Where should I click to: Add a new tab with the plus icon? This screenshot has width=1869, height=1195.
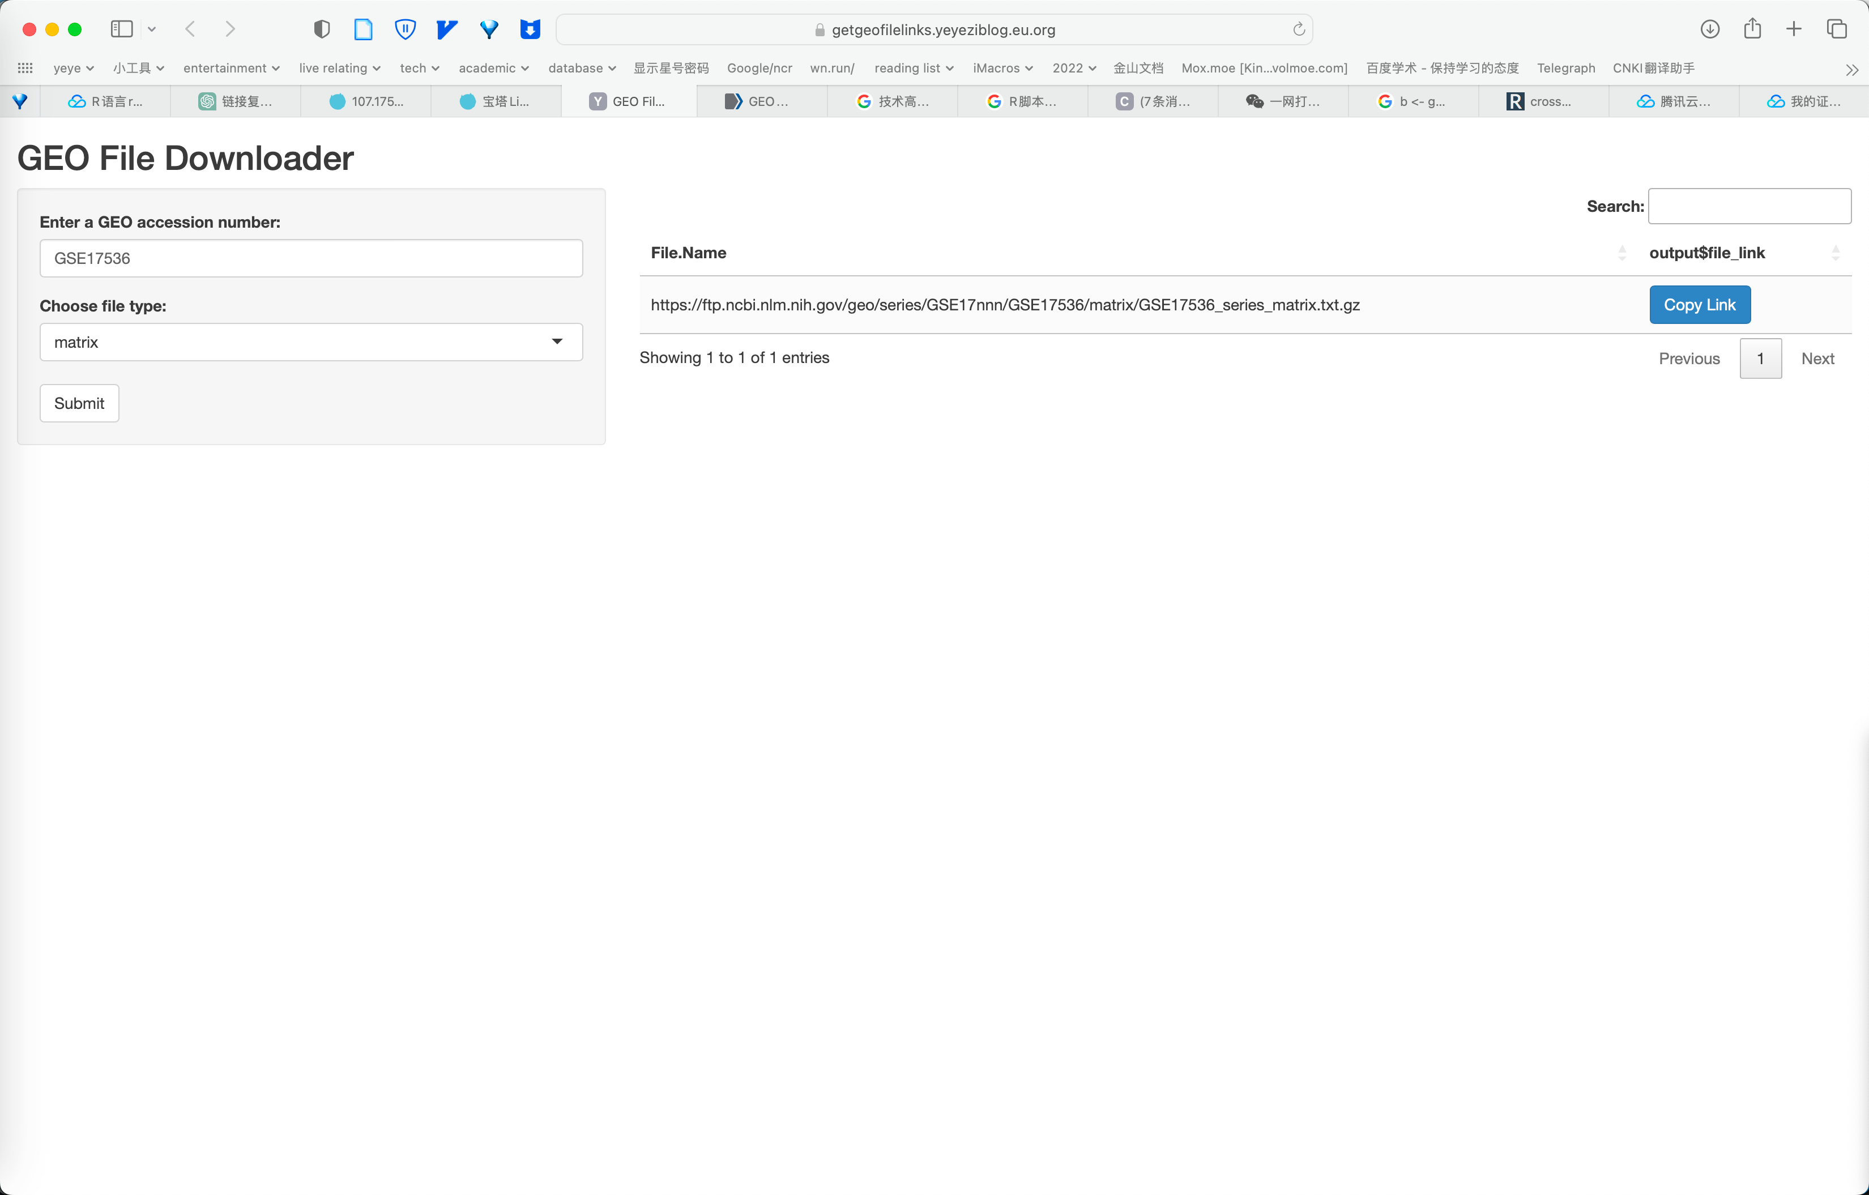[x=1794, y=29]
